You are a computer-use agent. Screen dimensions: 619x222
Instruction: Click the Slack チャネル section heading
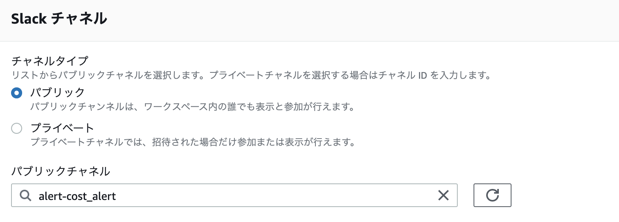59,18
